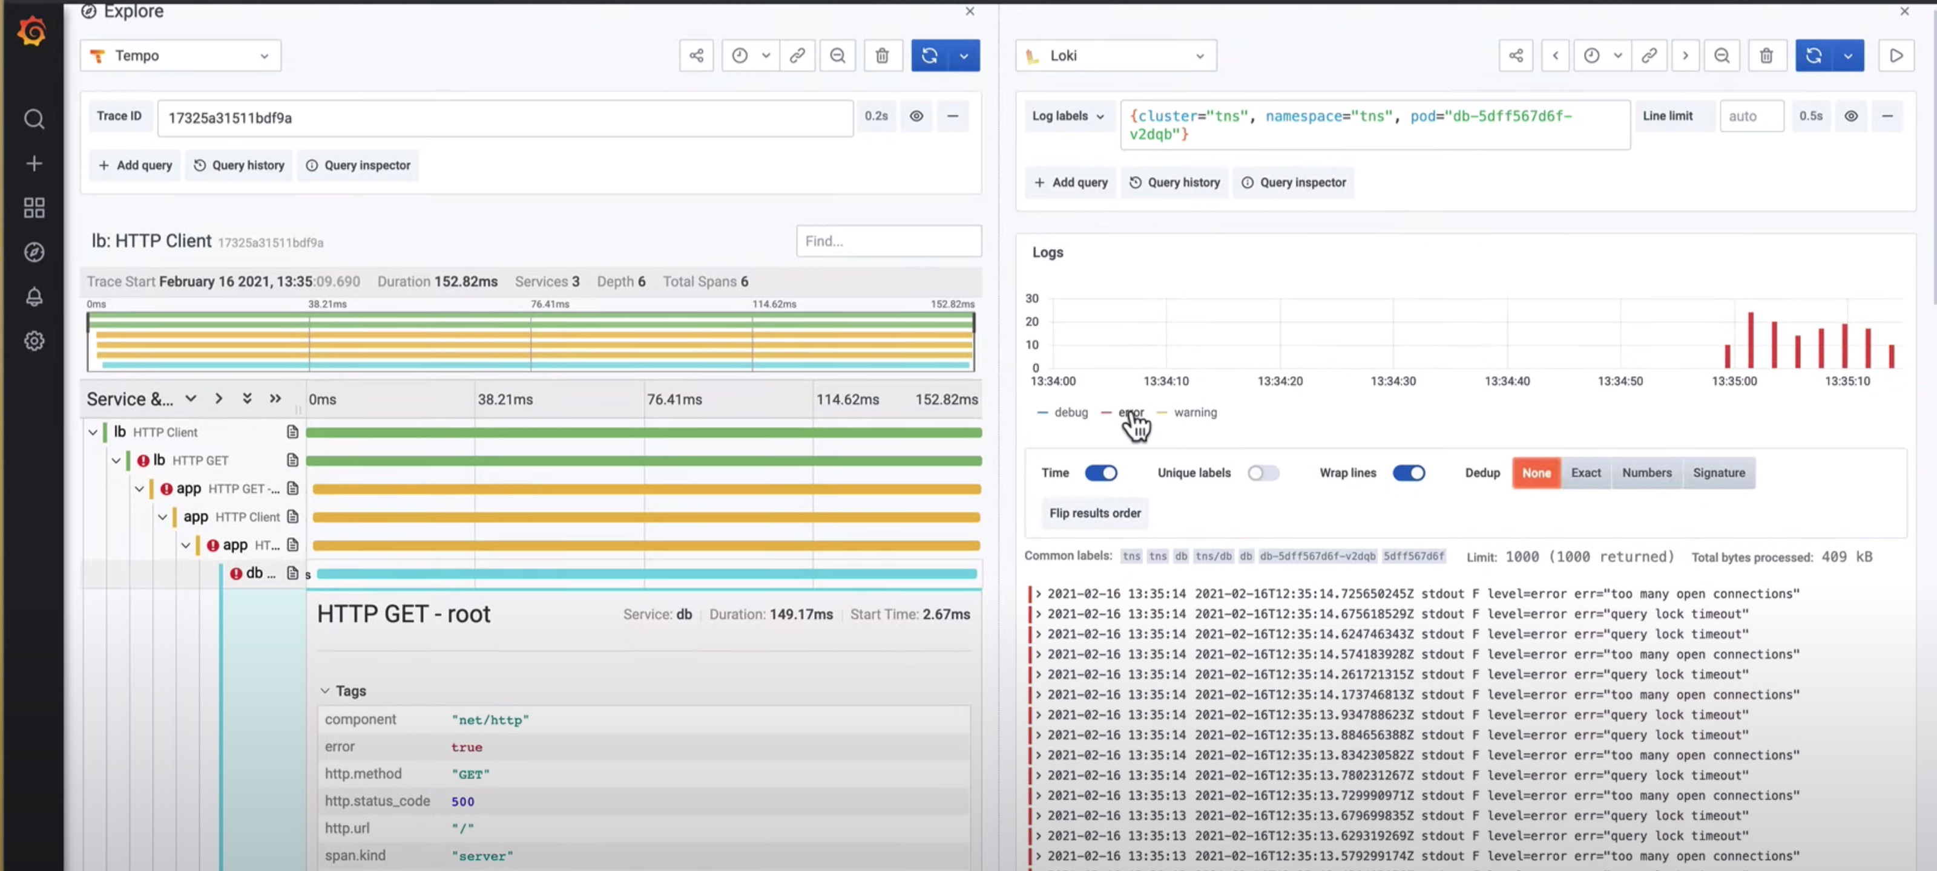Select the Signature dedup option
The height and width of the screenshot is (871, 1937).
click(1718, 473)
